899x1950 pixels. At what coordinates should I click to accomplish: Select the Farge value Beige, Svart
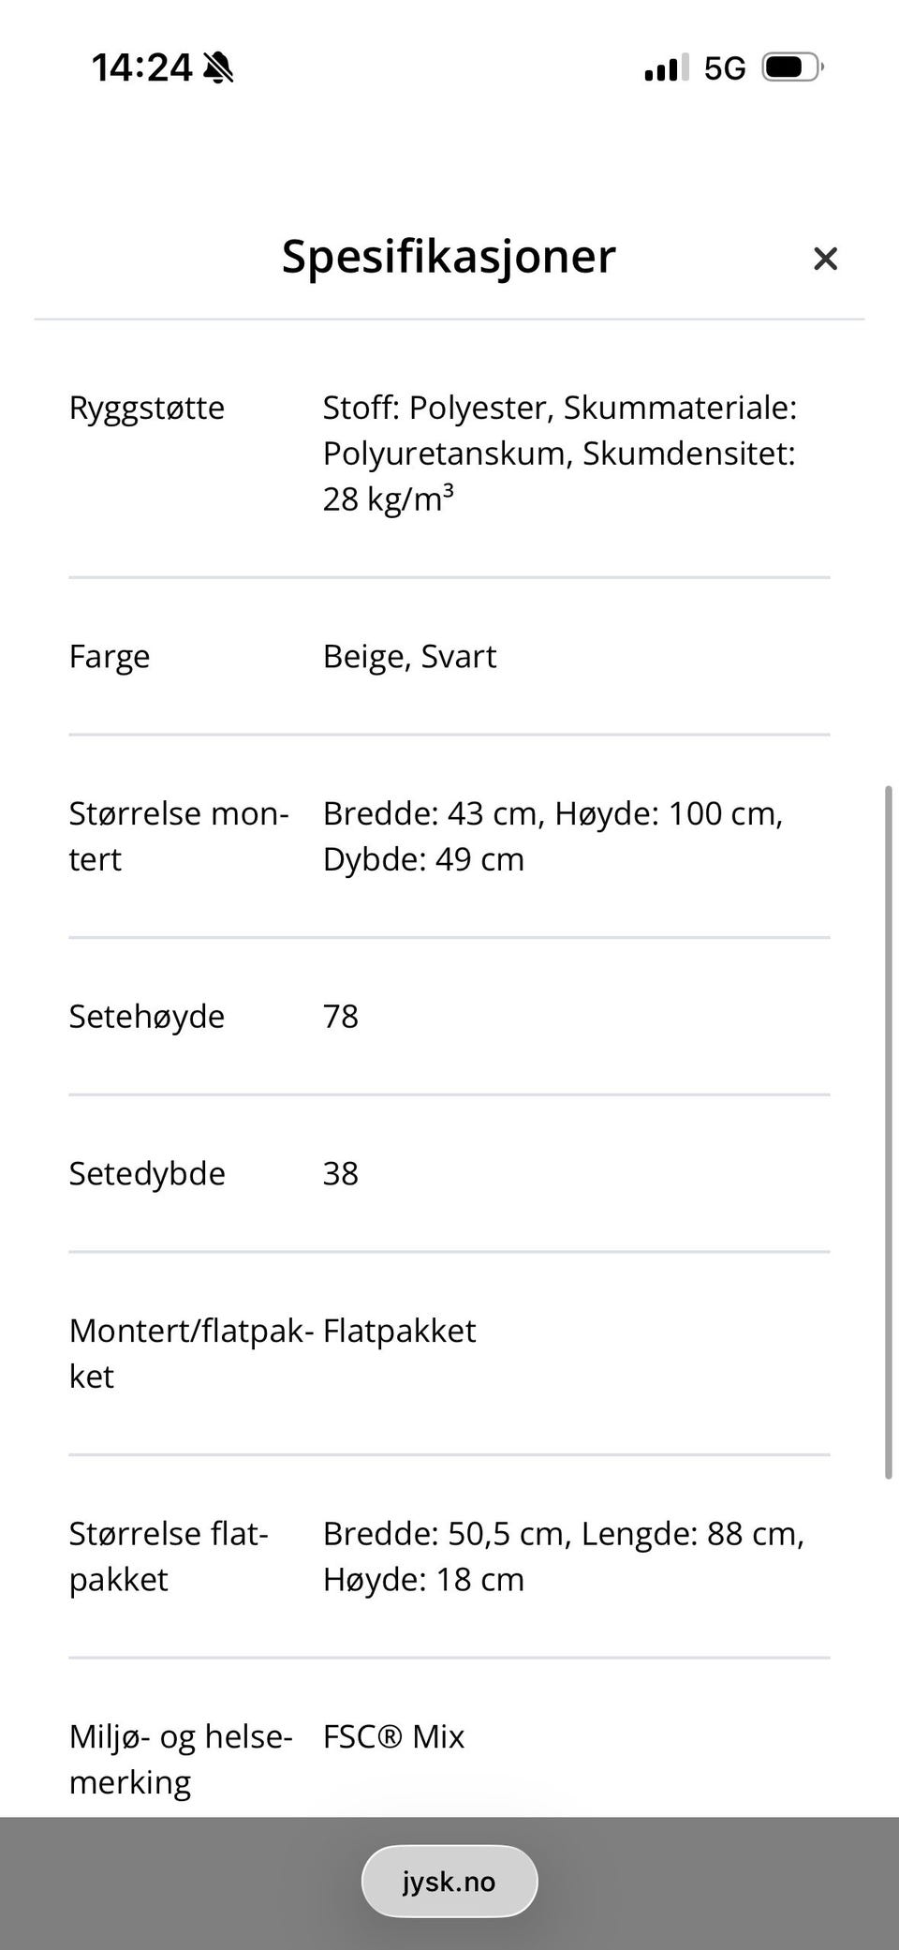coord(409,656)
